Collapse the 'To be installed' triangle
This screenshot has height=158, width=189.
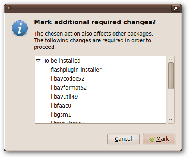click(38, 61)
